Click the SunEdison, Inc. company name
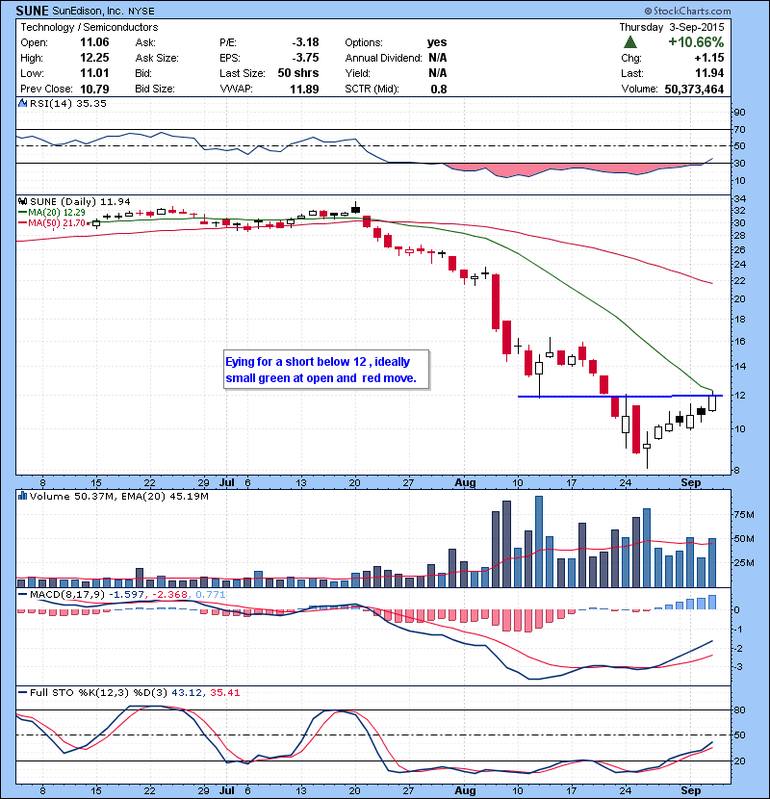770x799 pixels. pos(88,12)
